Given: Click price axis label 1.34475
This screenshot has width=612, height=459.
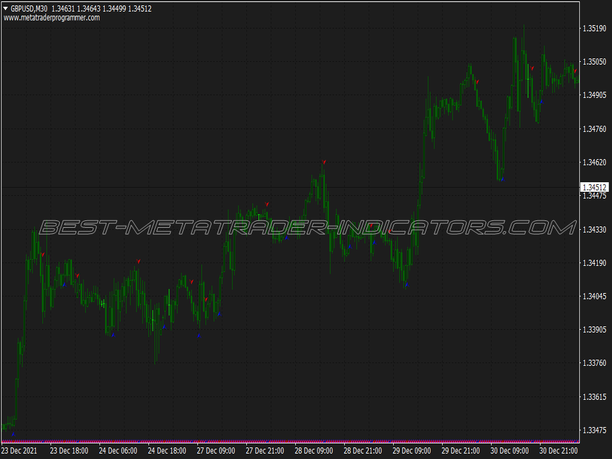Looking at the screenshot, I should coord(594,196).
